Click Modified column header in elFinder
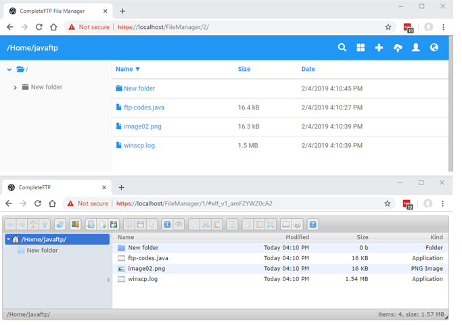The width and height of the screenshot is (462, 325). pos(298,237)
